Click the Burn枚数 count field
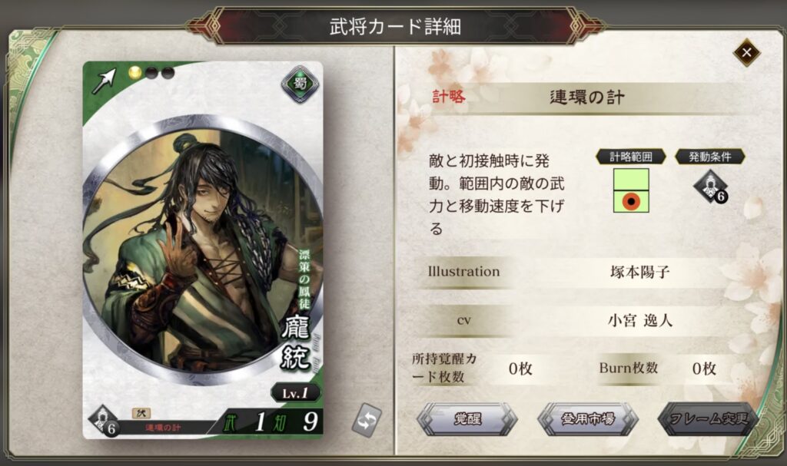 (x=704, y=369)
